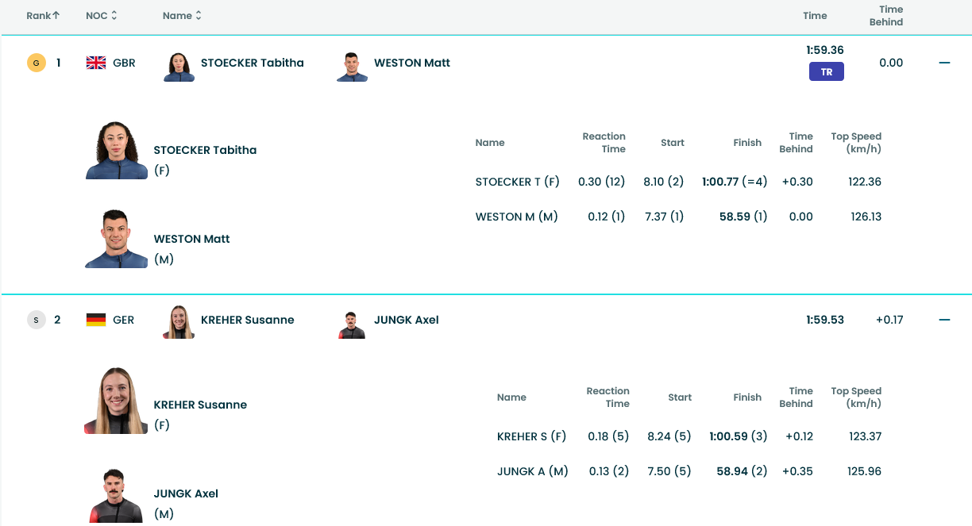Click Jungk start time 7.50 (5)
The width and height of the screenshot is (972, 526).
[669, 471]
